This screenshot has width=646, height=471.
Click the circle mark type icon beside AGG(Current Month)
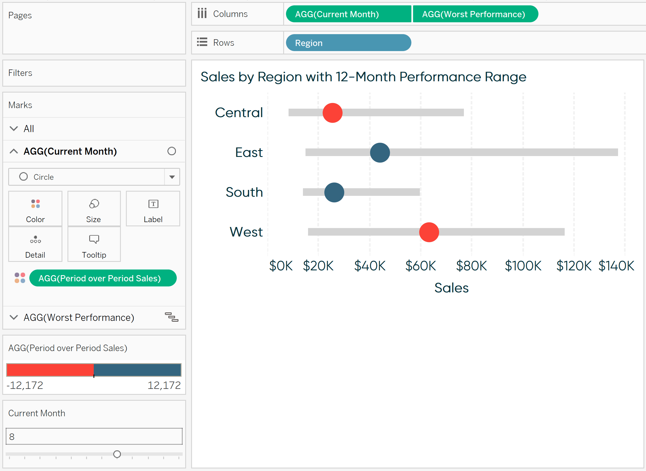[172, 151]
